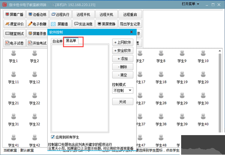
Task: Activate 黑屏肃静 black screen silence
Action: (106, 24)
